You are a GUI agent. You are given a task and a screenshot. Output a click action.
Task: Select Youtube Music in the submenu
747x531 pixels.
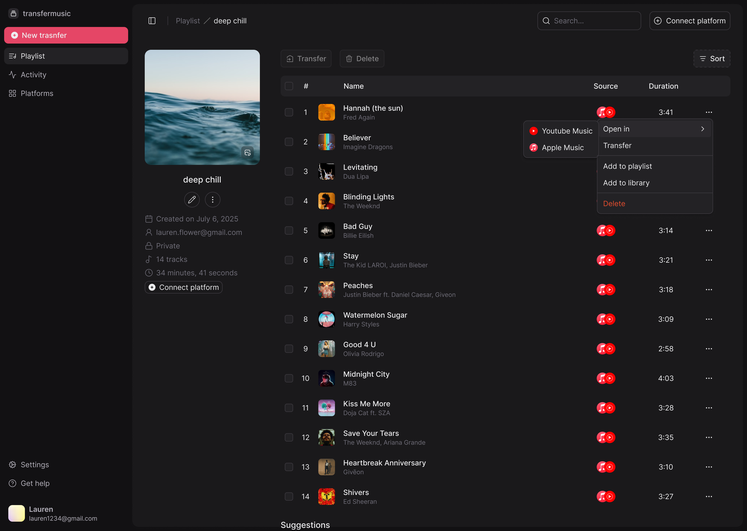568,131
